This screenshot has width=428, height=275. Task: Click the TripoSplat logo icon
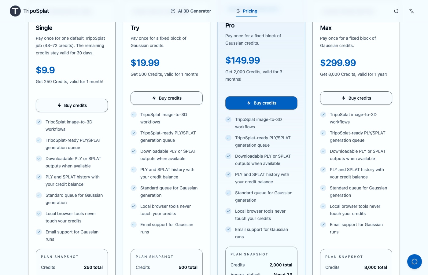click(x=15, y=11)
